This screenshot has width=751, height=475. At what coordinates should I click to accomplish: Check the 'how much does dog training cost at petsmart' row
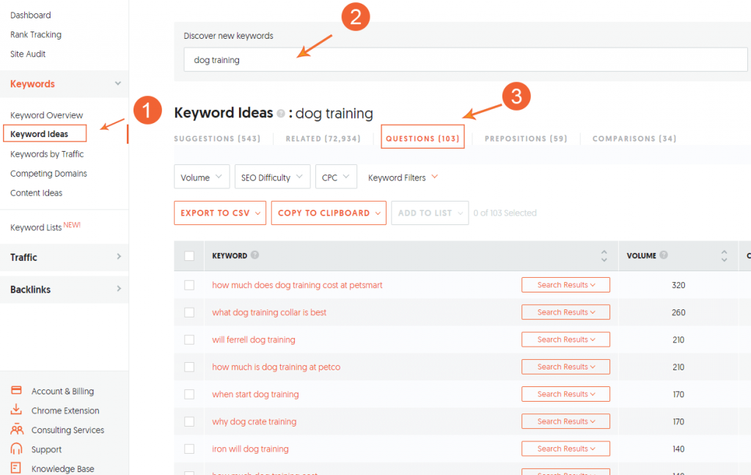pos(189,285)
